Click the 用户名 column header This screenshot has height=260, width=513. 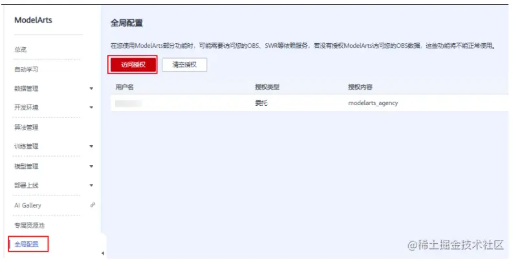pos(124,87)
